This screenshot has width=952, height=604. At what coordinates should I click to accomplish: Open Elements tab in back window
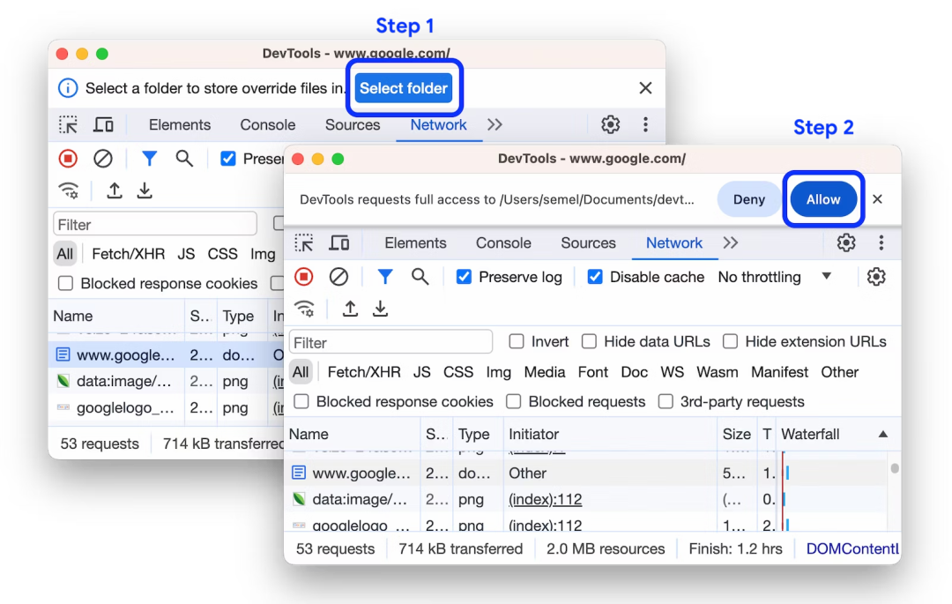click(x=180, y=124)
